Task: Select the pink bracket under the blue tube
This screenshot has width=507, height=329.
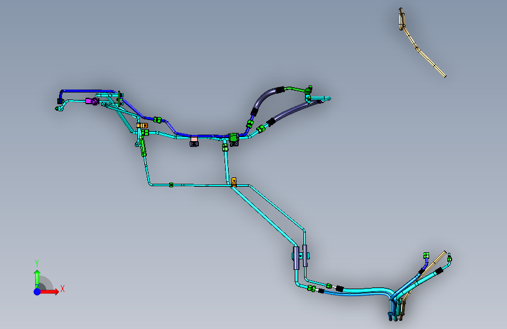Action: point(194,140)
